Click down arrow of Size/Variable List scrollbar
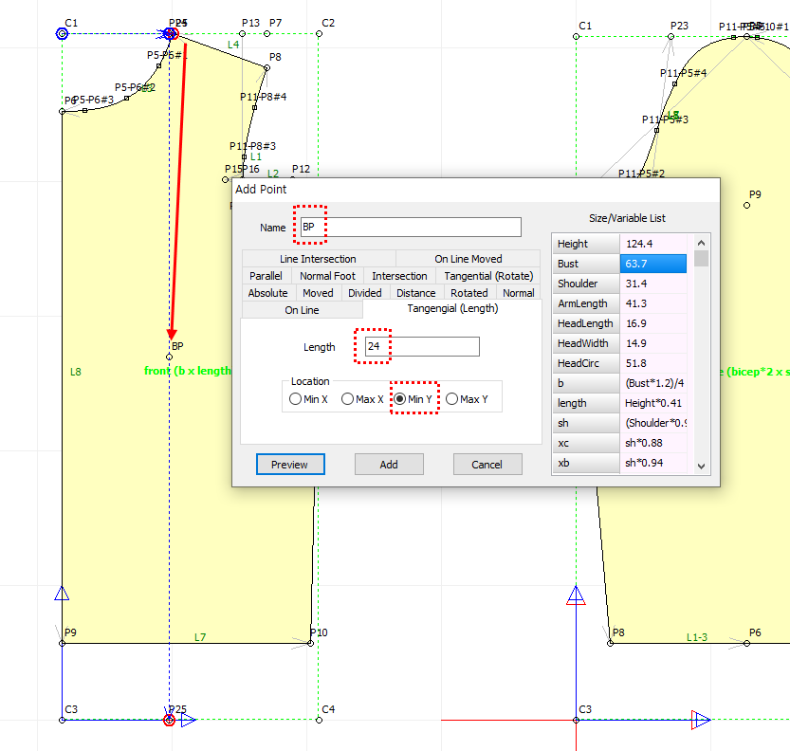The height and width of the screenshot is (751, 790). pyautogui.click(x=702, y=467)
